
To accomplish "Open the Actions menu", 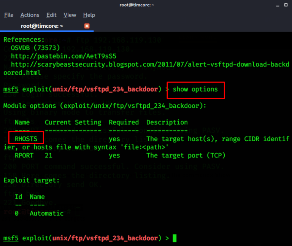I will coord(30,15).
